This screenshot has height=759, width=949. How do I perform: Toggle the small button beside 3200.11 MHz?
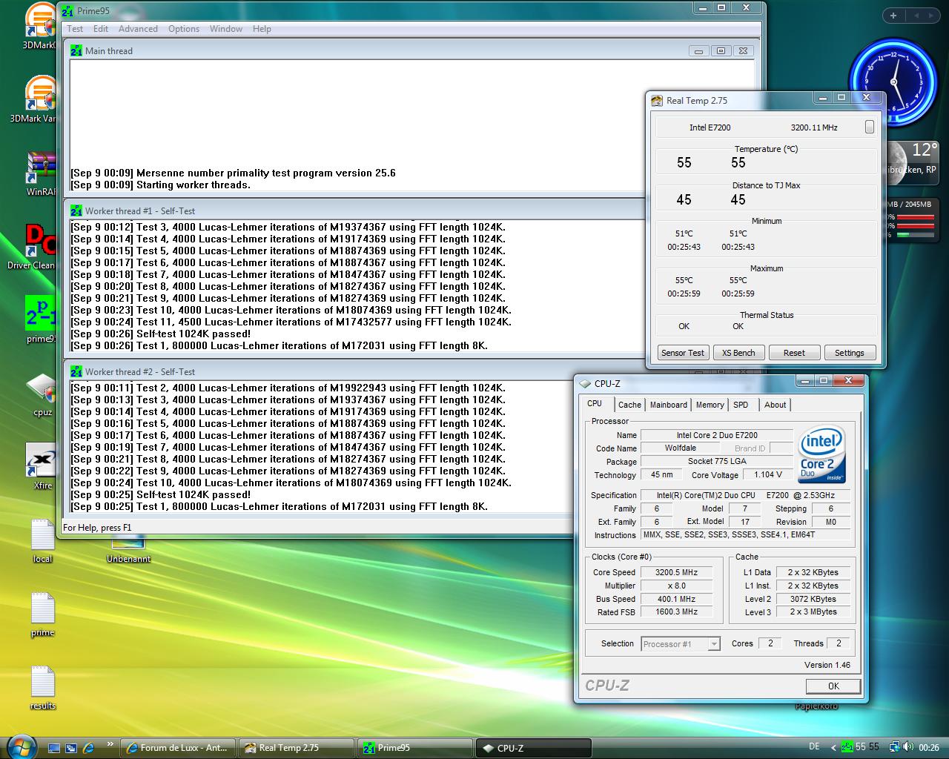[870, 127]
